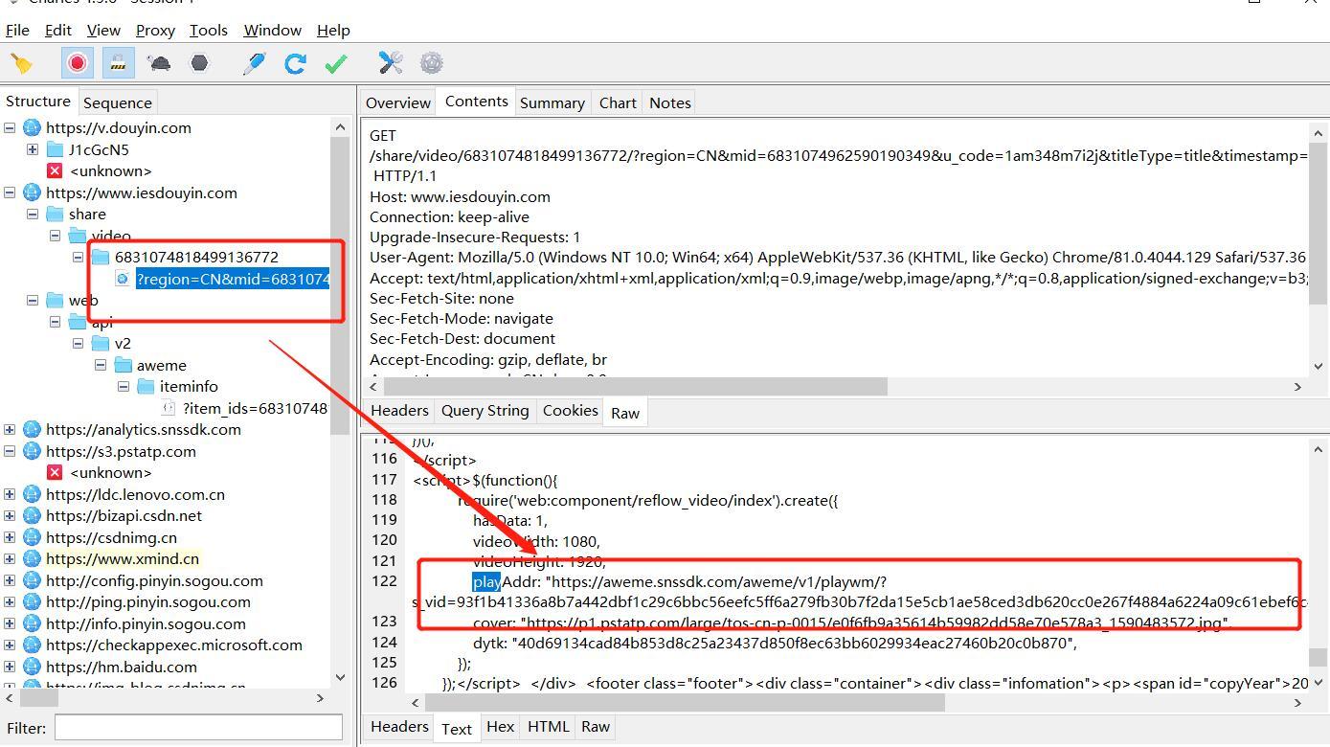1330x747 pixels.
Task: Expand the https://ldc.lenovo.com.cn node
Action: pyautogui.click(x=10, y=494)
